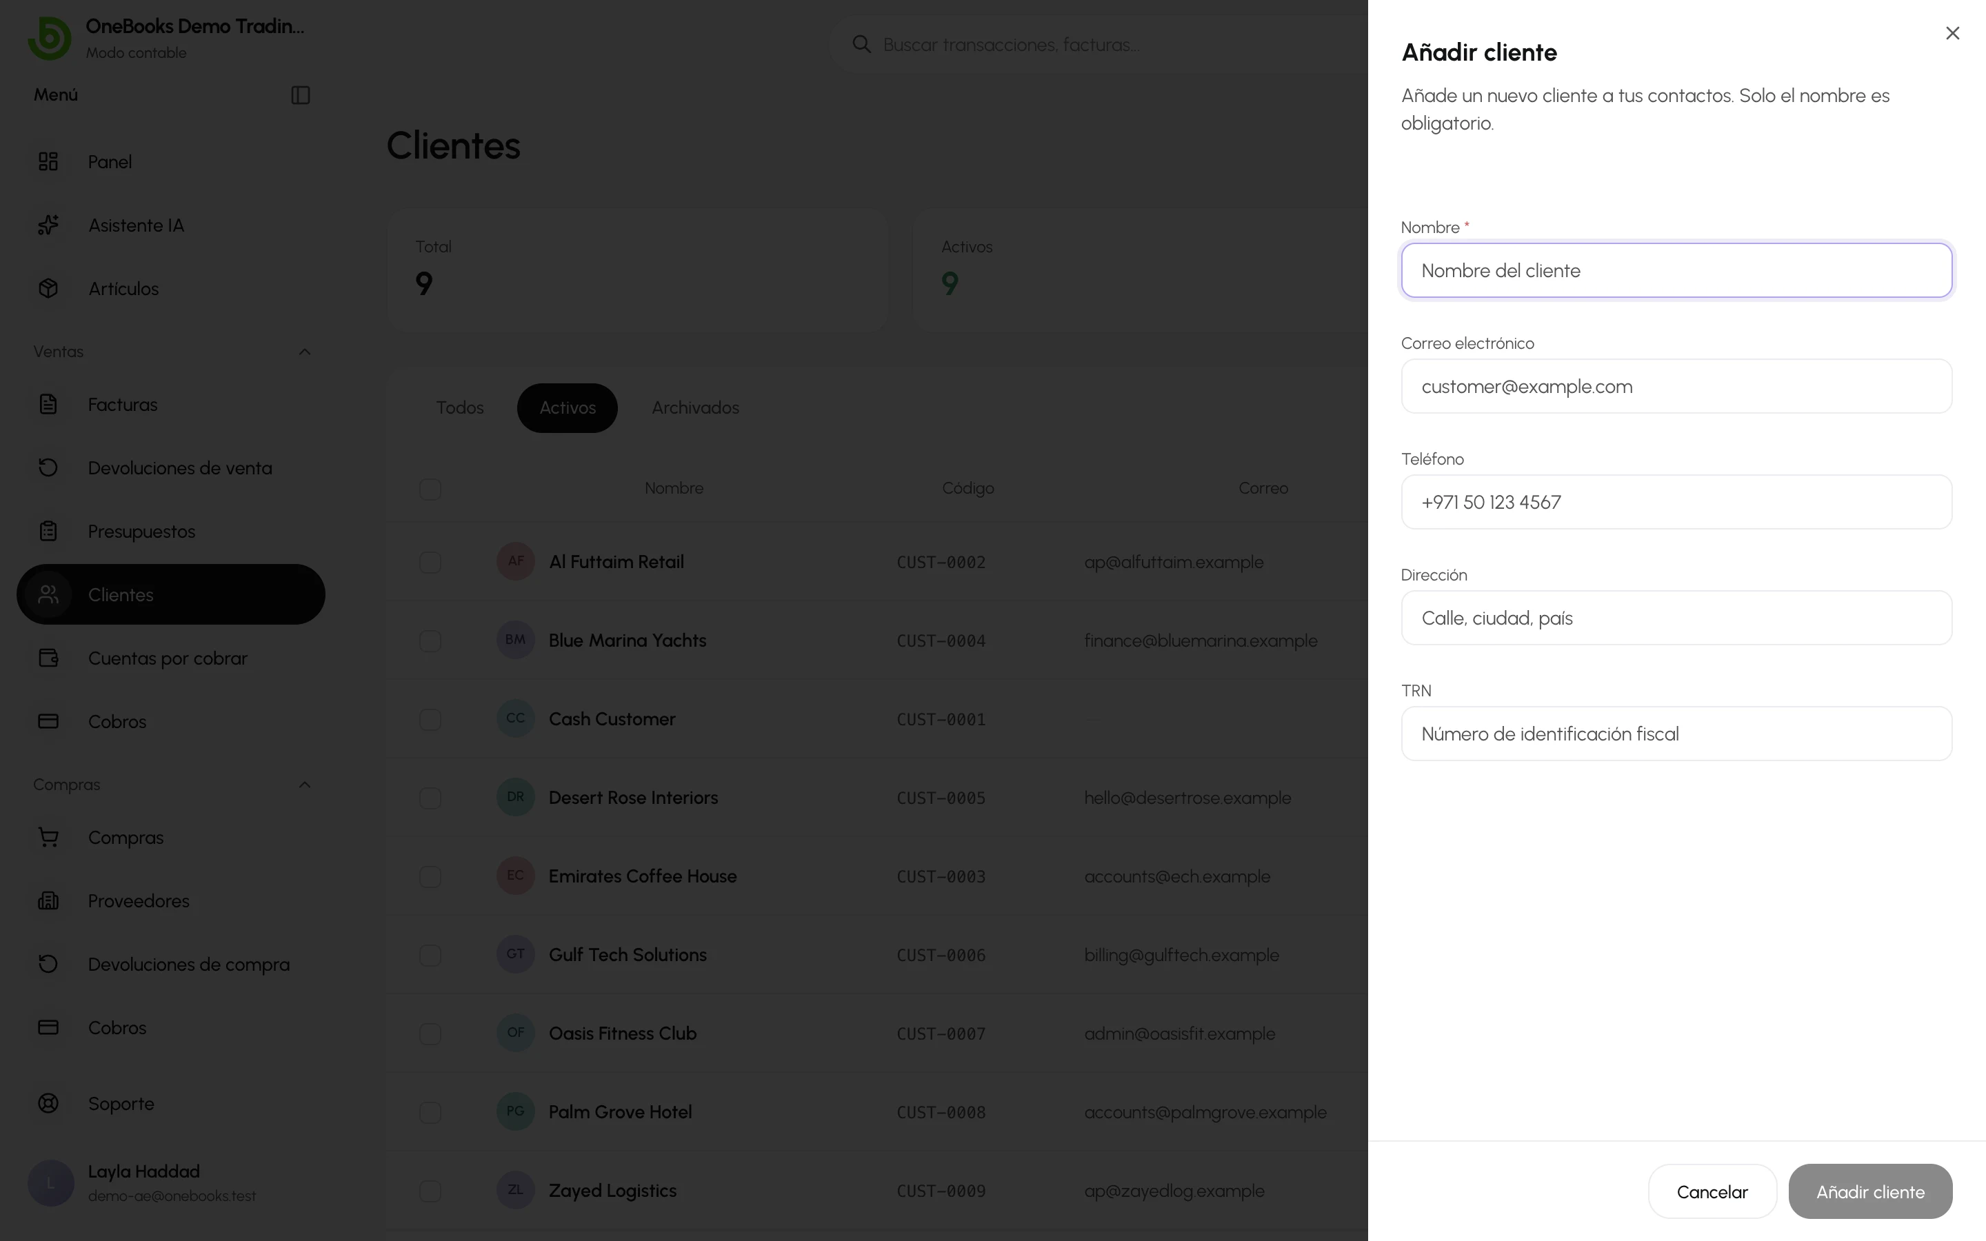Click the Devoluciones de venta icon
Image resolution: width=1986 pixels, height=1241 pixels.
48,468
